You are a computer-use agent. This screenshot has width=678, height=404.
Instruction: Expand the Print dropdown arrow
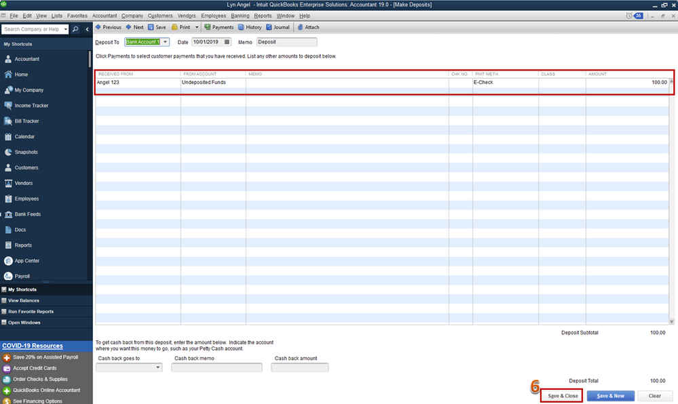coord(197,27)
